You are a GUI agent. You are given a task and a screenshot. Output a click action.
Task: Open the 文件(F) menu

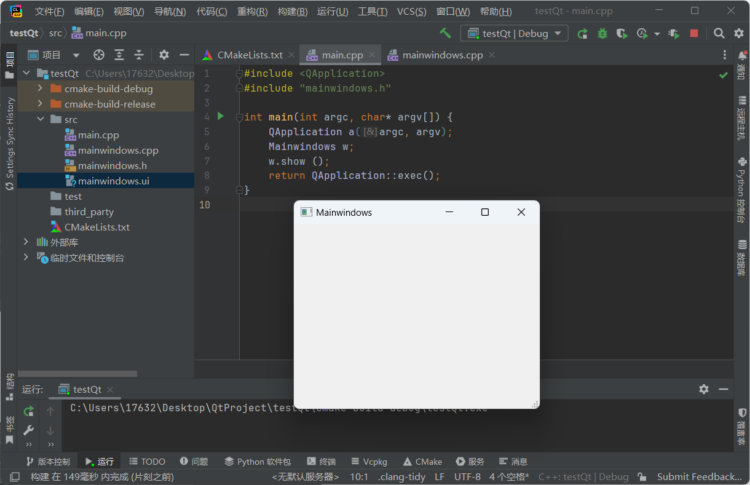tap(49, 12)
